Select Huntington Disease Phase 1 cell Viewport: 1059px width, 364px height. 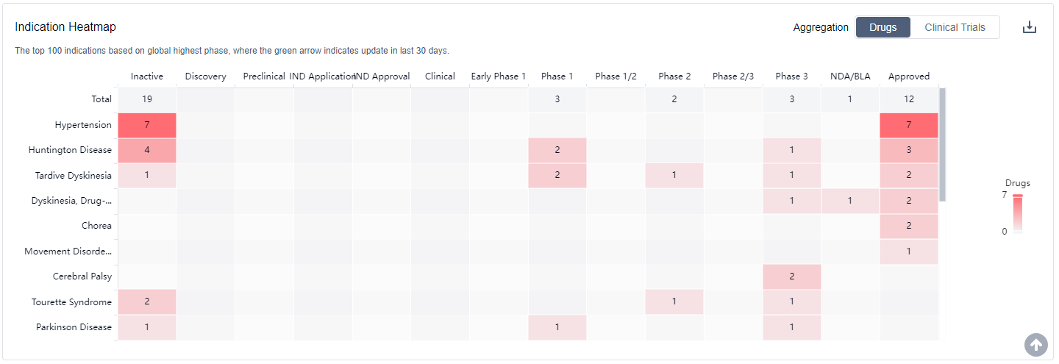pyautogui.click(x=557, y=150)
